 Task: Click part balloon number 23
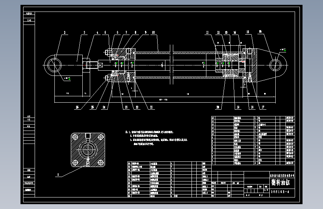(x=126, y=107)
